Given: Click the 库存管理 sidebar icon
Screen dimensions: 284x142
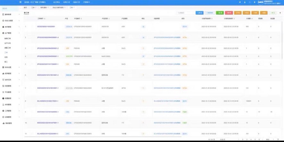Looking at the screenshot, I should pos(3,27).
